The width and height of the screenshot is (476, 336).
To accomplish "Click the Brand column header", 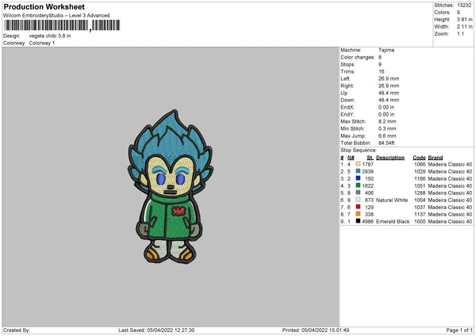I will tap(436, 158).
